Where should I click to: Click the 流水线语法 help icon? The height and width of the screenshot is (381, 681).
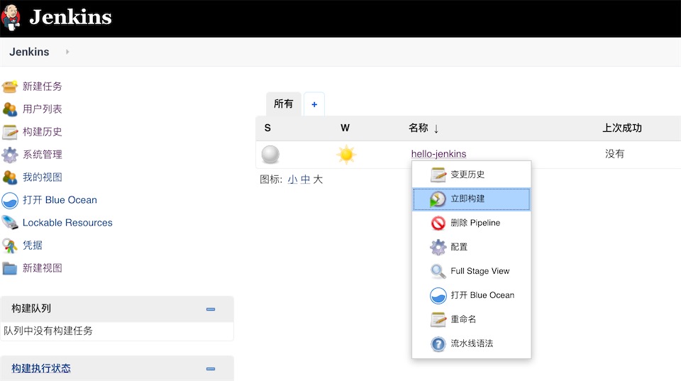[438, 344]
